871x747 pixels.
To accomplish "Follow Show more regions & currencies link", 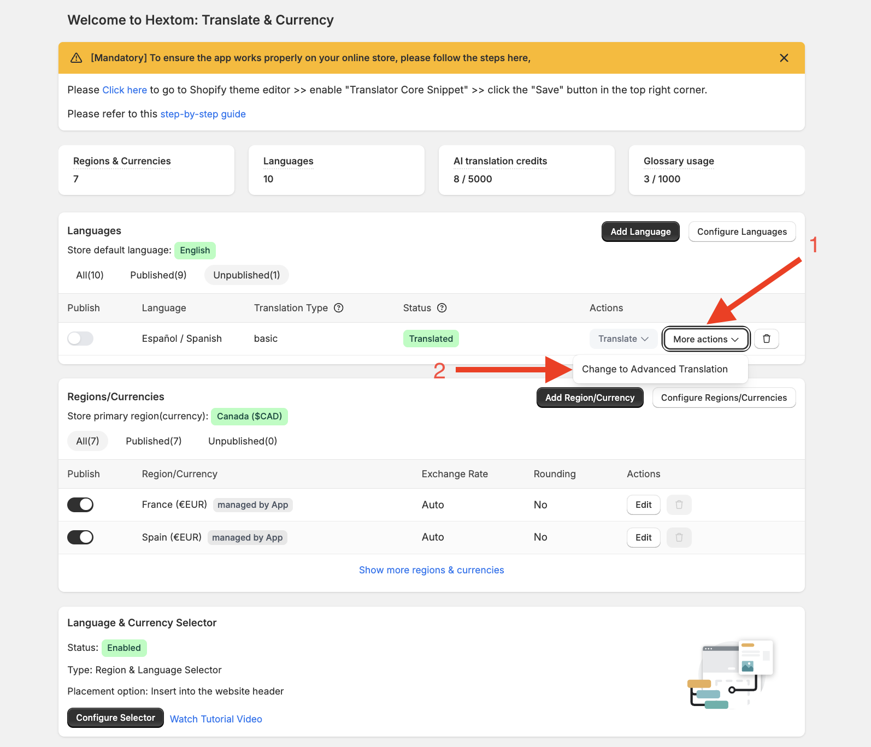I will click(432, 570).
